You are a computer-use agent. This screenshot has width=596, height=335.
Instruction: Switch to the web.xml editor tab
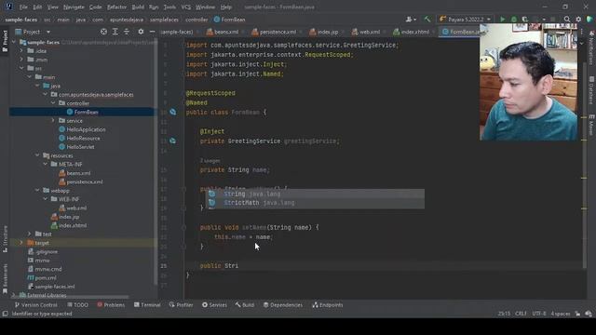(x=366, y=32)
